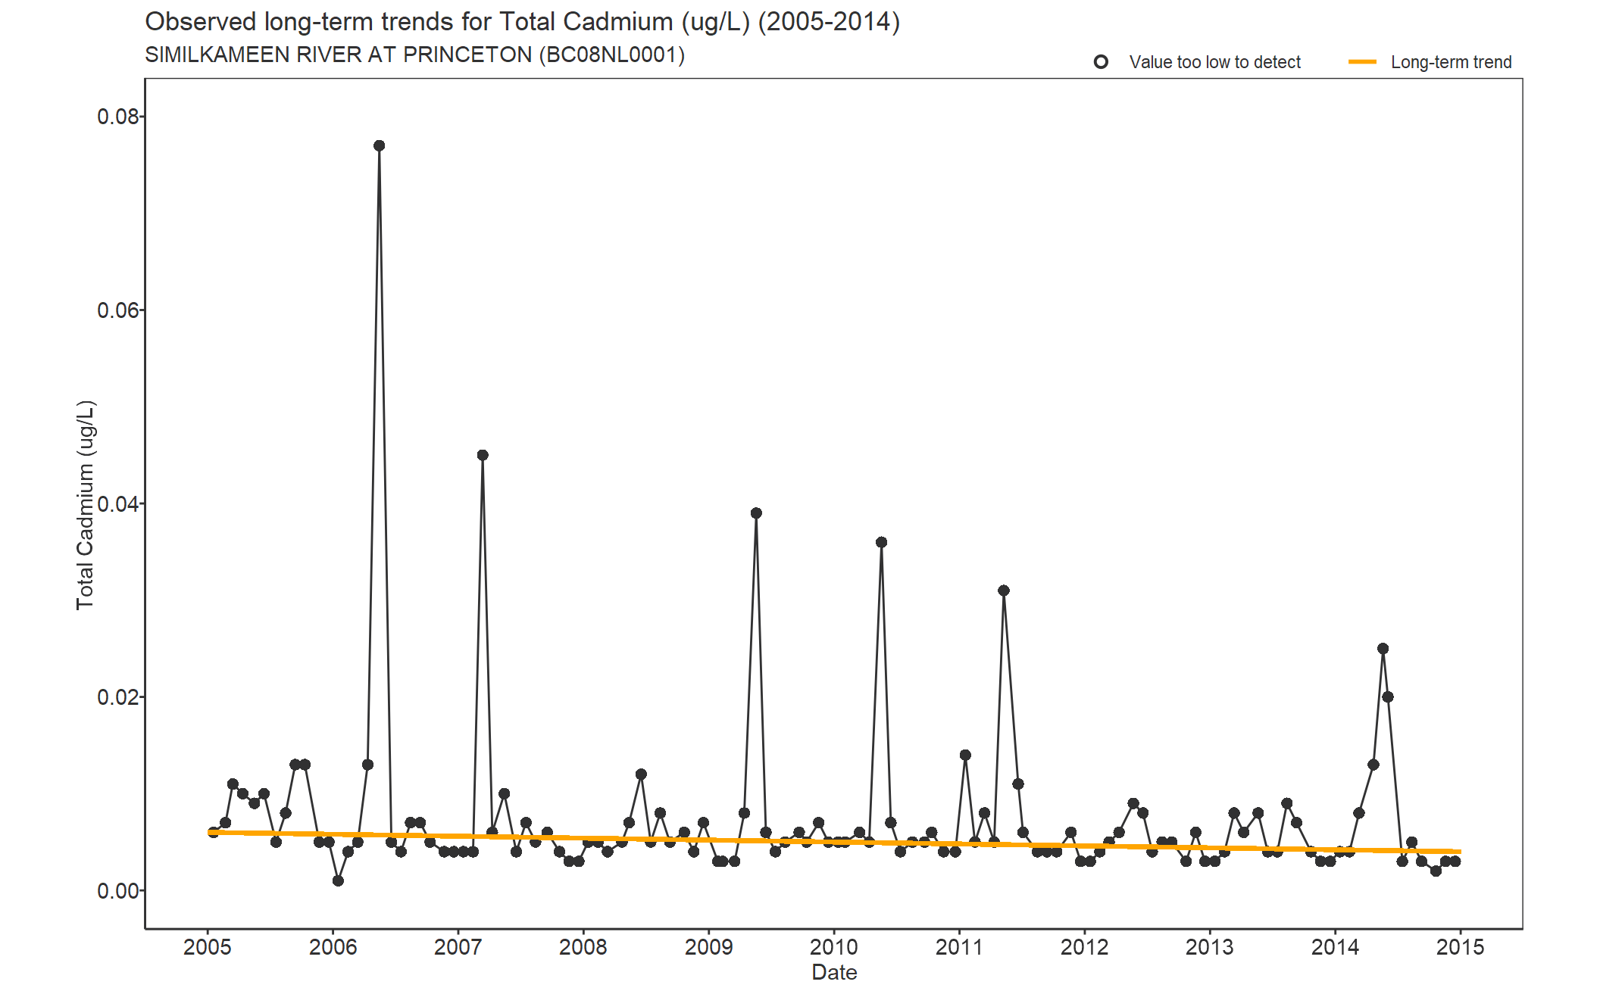The height and width of the screenshot is (991, 1600).
Task: Select the 2014 peak data point near 0.025
Action: pyautogui.click(x=1383, y=649)
